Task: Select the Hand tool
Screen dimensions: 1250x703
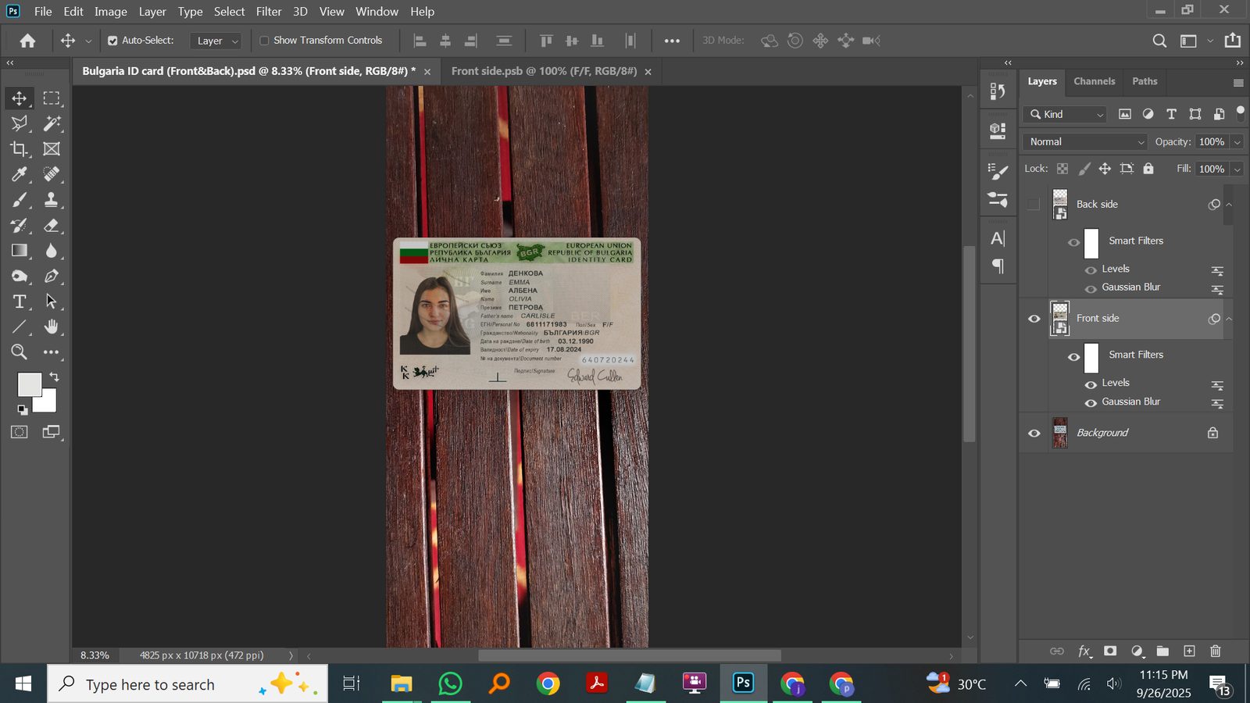Action: point(52,327)
